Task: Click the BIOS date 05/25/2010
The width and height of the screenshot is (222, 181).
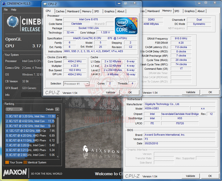Action: 179,143
